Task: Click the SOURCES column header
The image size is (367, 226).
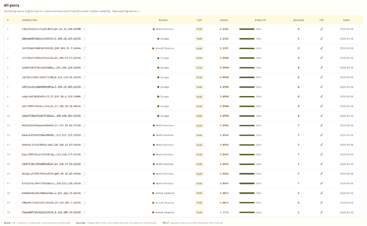Action: [x=298, y=20]
